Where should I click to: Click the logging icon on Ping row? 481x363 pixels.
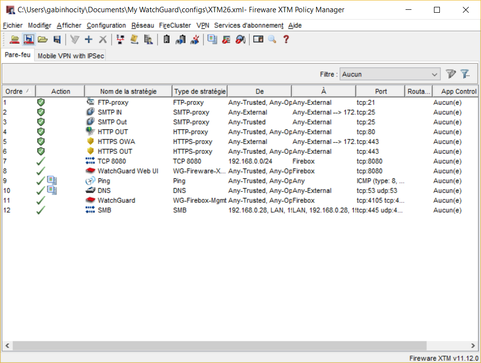coord(52,180)
